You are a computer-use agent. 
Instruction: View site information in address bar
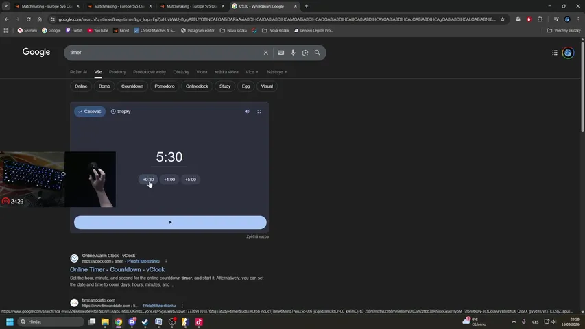pyautogui.click(x=53, y=19)
